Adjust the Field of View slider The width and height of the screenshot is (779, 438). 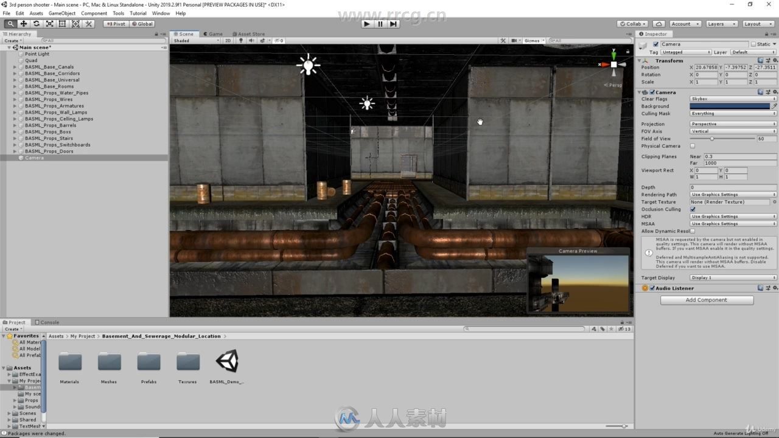point(722,139)
